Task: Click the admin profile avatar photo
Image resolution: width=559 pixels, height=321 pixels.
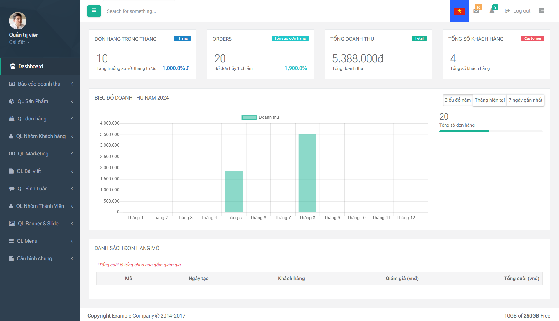Action: point(18,21)
